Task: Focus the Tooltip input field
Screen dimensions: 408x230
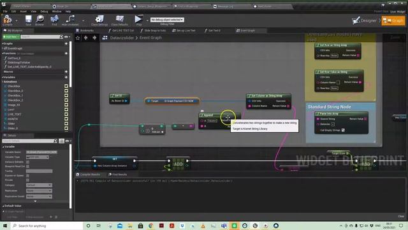Action: 39,171
